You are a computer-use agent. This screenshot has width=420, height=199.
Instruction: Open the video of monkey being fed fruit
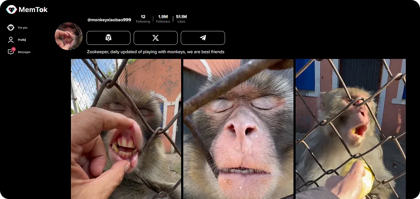coord(351,129)
